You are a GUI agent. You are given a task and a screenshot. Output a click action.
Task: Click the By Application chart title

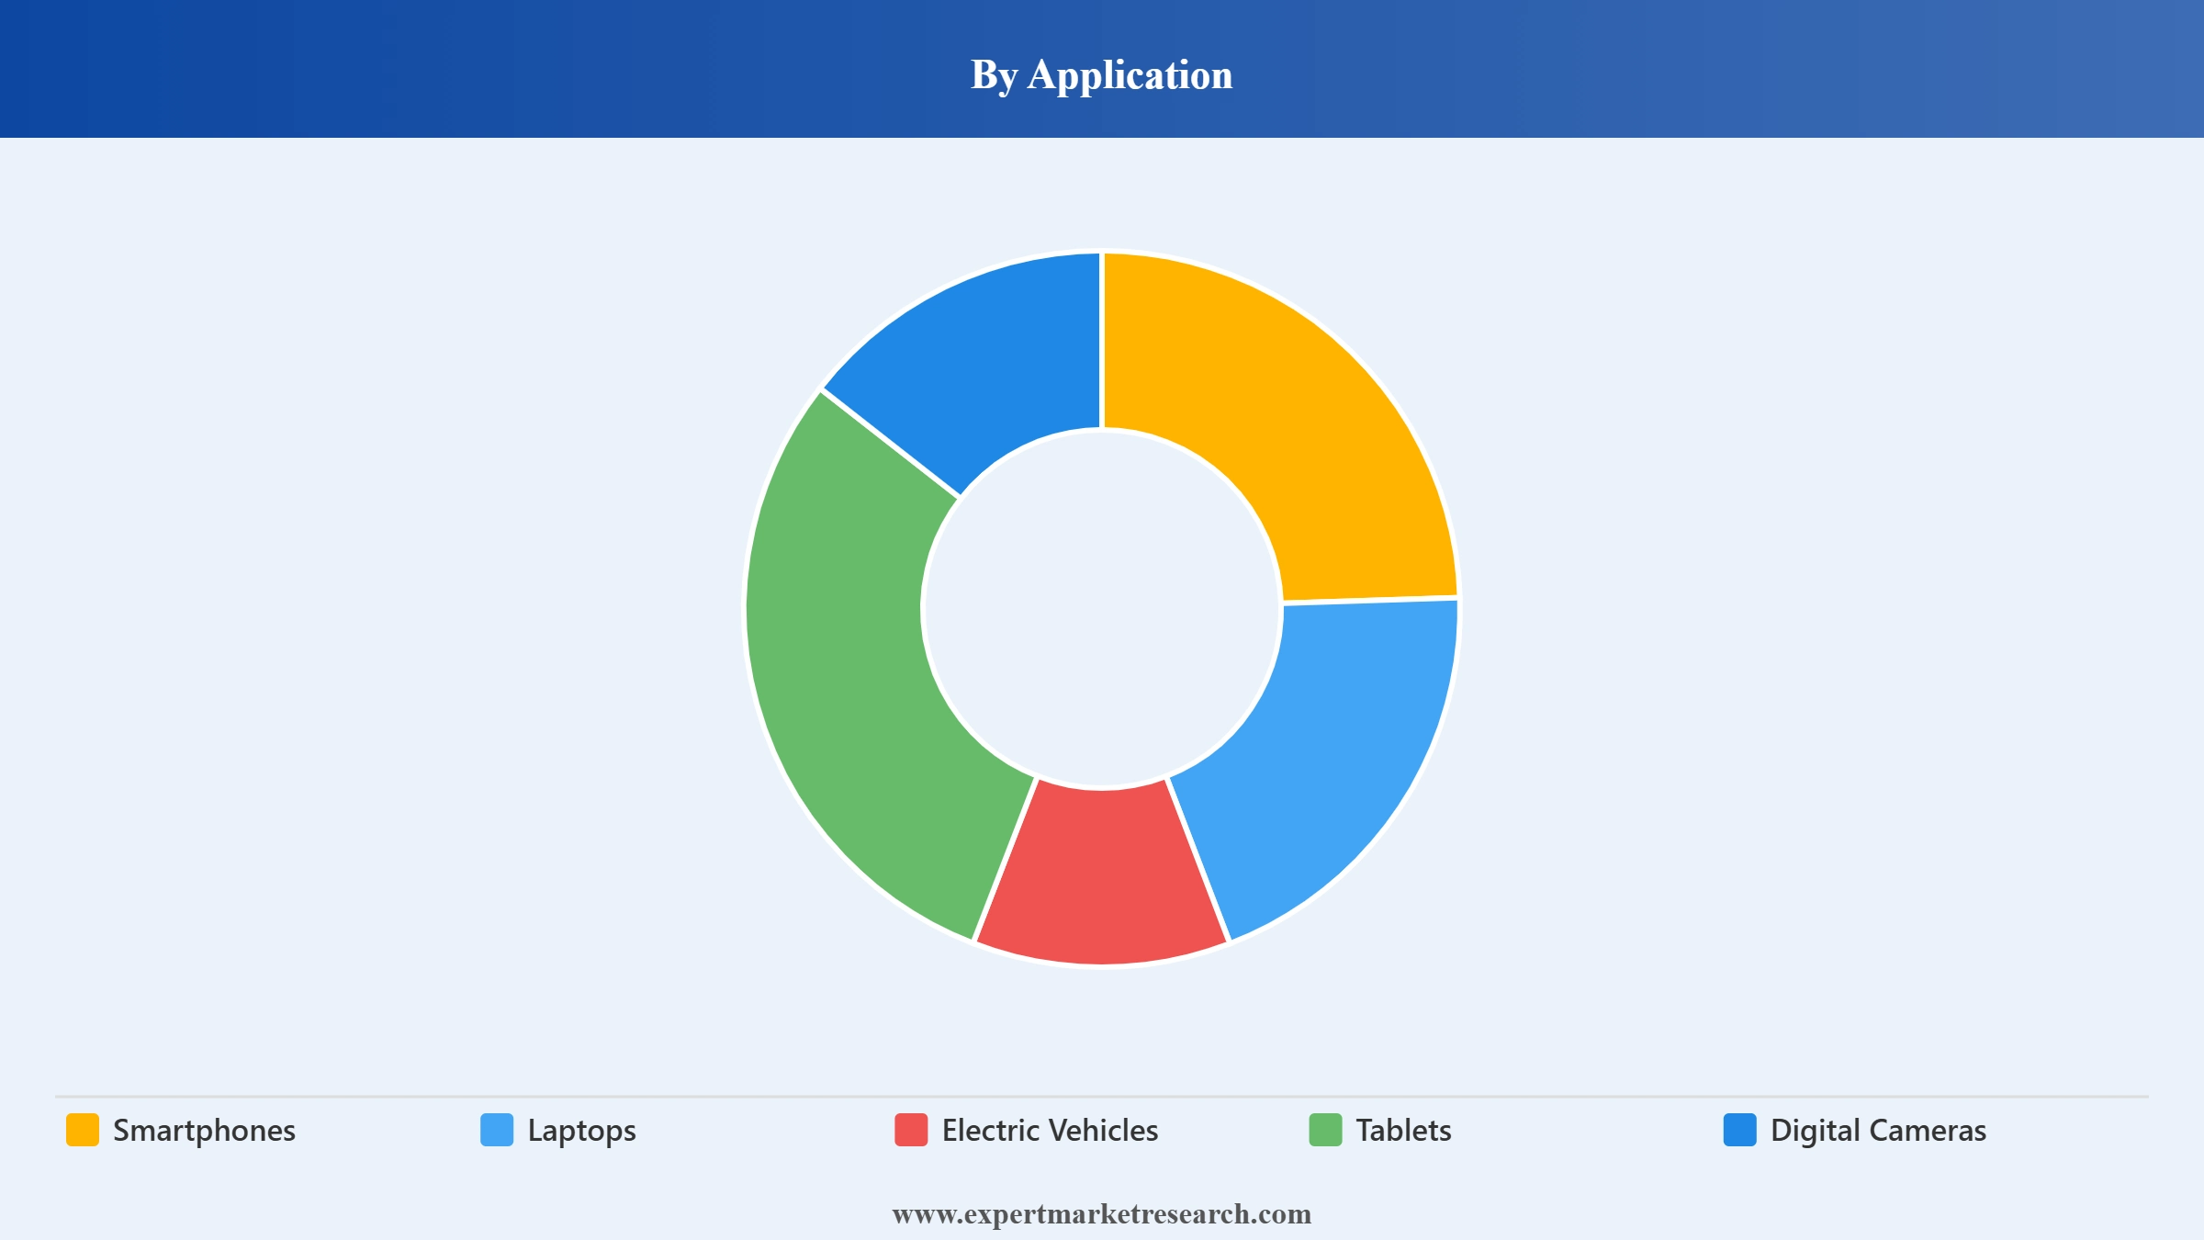tap(1102, 74)
